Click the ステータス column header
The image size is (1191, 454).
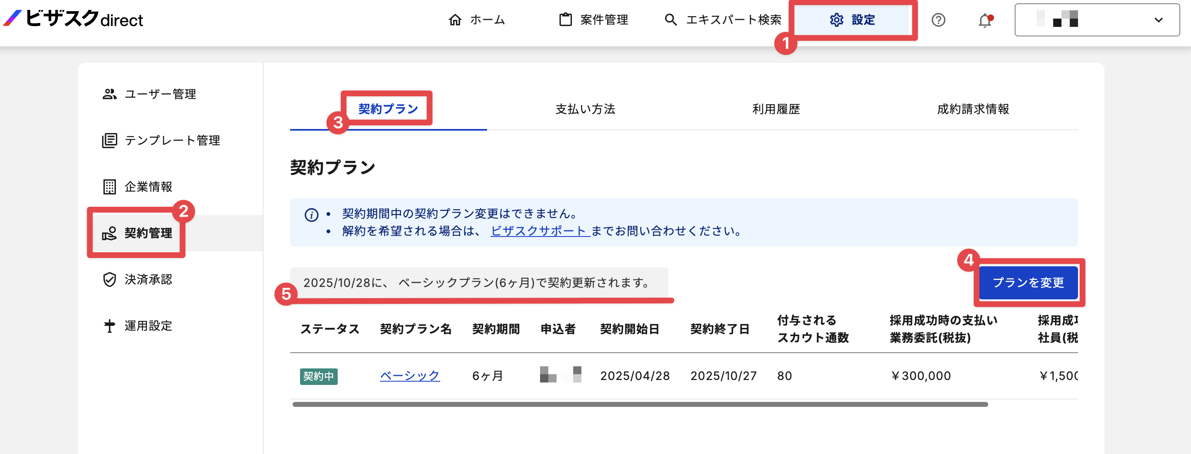click(x=330, y=329)
